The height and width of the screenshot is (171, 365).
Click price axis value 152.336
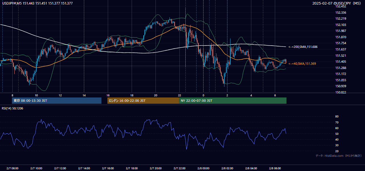(341, 13)
